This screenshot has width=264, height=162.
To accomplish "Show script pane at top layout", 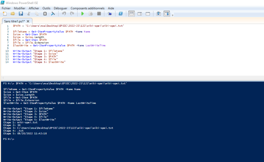I will (131, 14).
